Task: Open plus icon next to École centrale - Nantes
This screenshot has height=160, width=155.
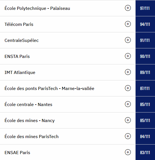Action: tap(128, 104)
